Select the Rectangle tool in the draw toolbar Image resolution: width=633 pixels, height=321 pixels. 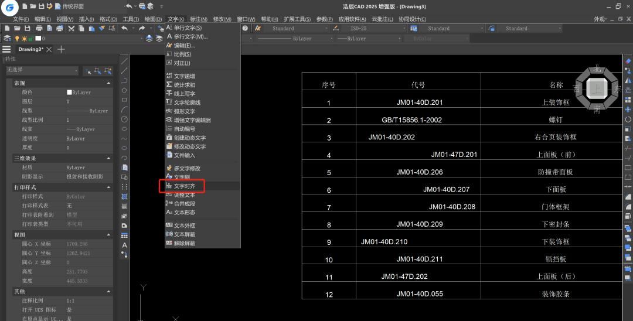(x=124, y=100)
